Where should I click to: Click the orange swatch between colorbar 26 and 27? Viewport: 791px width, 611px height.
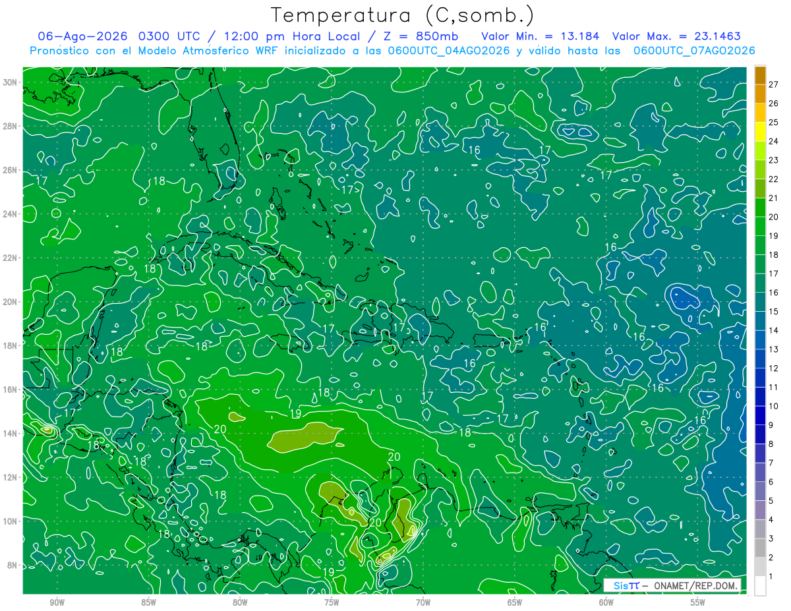coord(760,93)
